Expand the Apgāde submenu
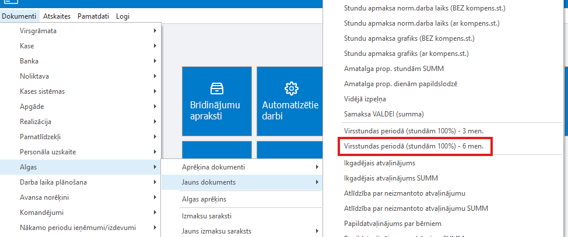568x237 pixels. (x=80, y=107)
